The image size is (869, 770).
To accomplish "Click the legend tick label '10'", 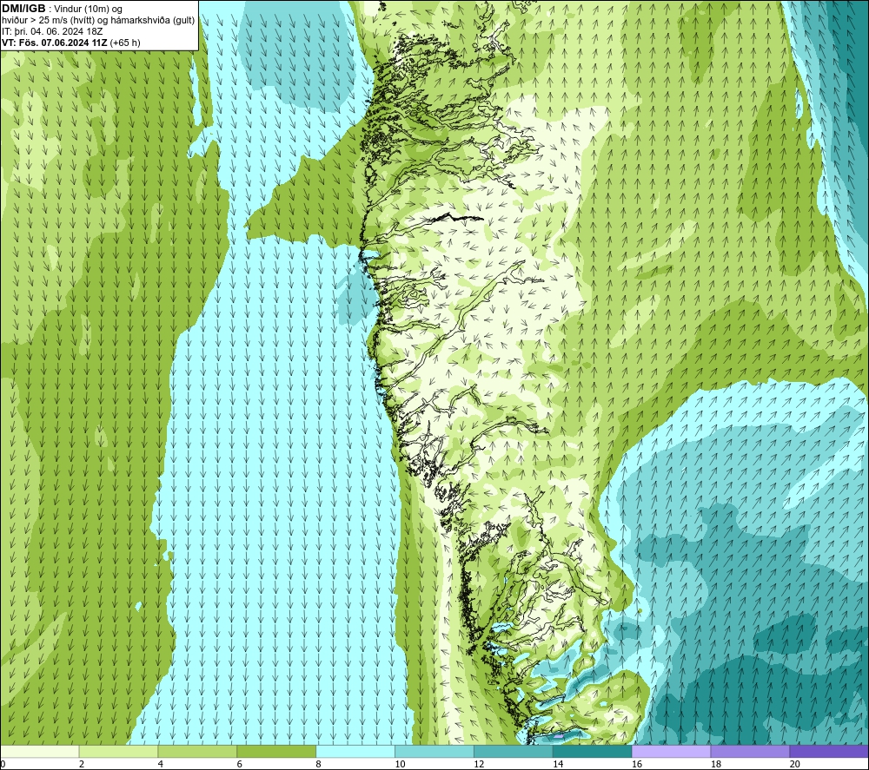I will click(x=400, y=764).
